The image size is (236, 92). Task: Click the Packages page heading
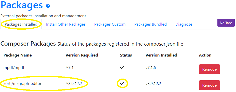tap(22, 5)
